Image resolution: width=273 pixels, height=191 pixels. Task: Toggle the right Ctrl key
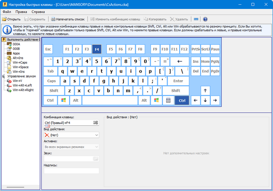[x=182, y=100]
